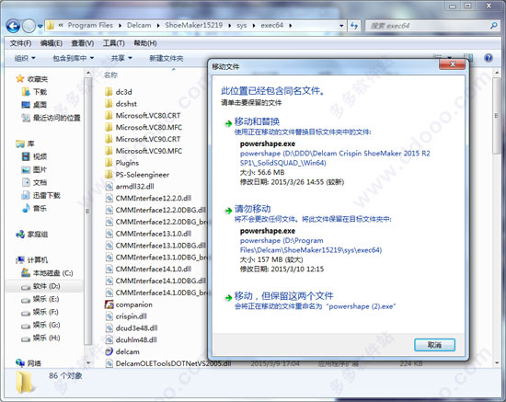Expand the arrow after sys breadcrumb
The width and height of the screenshot is (506, 402).
pyautogui.click(x=254, y=26)
